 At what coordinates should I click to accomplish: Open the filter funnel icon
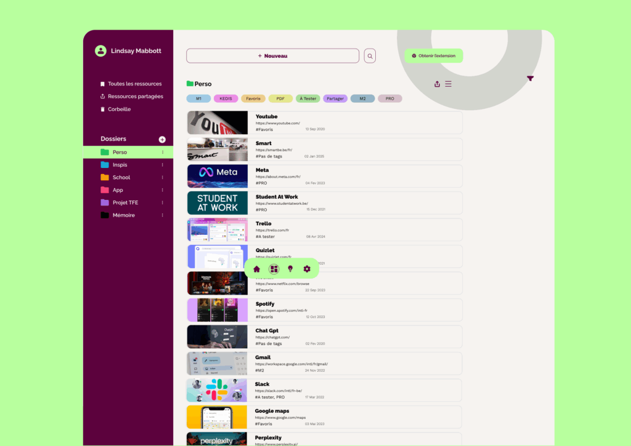pyautogui.click(x=530, y=78)
